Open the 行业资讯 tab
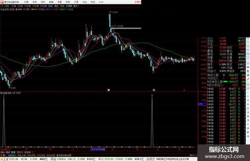Viewport: 250px width, 161px height. pyautogui.click(x=41, y=155)
